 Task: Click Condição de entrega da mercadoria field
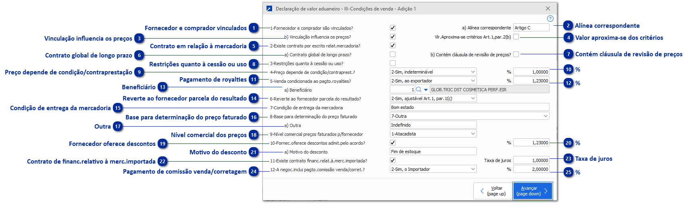click(470, 107)
